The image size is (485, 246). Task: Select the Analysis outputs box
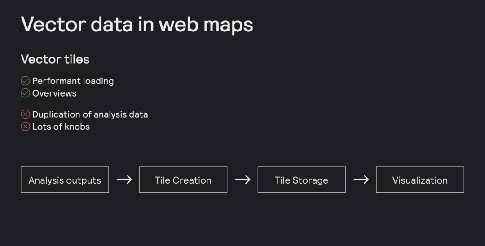[x=65, y=180]
